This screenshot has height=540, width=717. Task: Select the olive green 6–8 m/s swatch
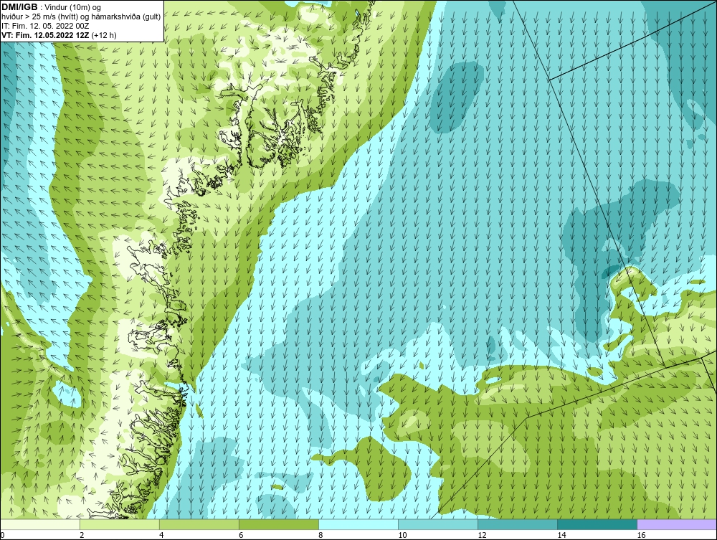click(x=278, y=524)
